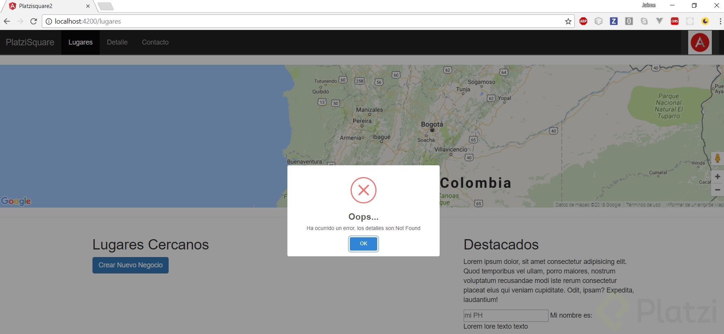This screenshot has width=724, height=334.
Task: Click the Lugares Cercanos heading
Action: [151, 245]
